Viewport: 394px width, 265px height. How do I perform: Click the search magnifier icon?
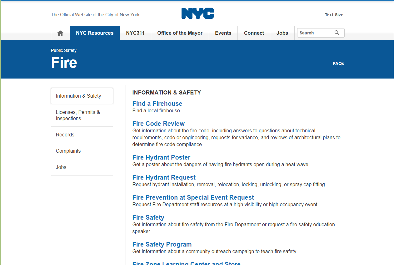(337, 33)
